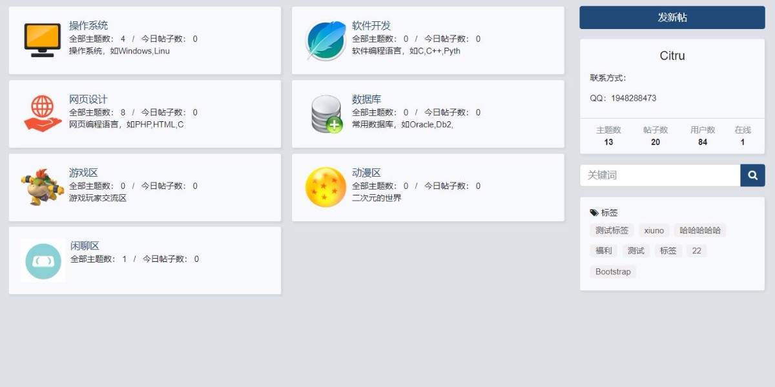This screenshot has width=775, height=387.
Task: Click the teal round icon for 闲聊区
Action: [x=43, y=261]
